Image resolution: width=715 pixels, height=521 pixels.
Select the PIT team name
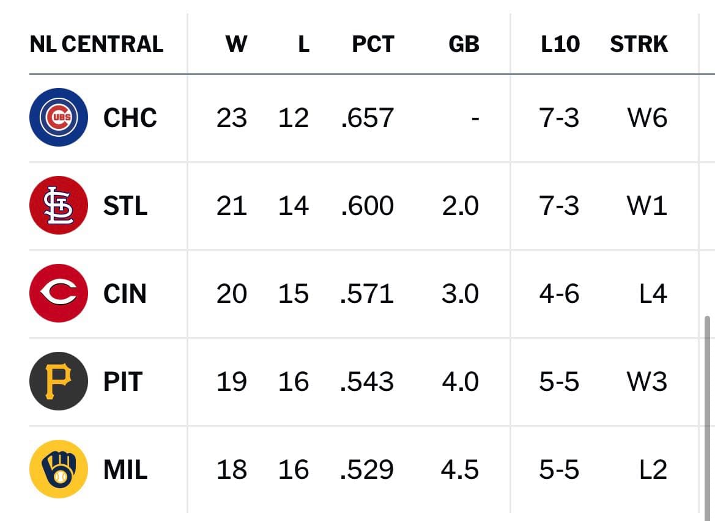click(123, 382)
